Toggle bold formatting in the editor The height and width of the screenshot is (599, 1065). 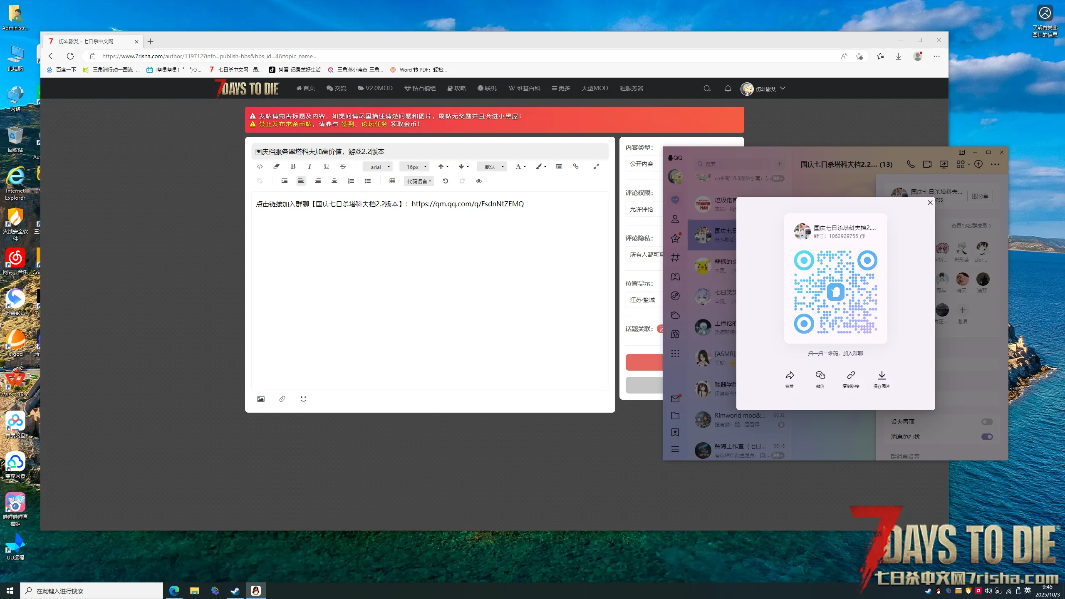pyautogui.click(x=293, y=166)
